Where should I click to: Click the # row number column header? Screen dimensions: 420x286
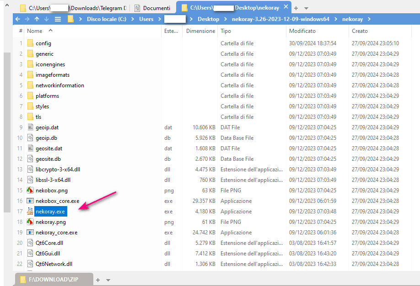point(21,31)
